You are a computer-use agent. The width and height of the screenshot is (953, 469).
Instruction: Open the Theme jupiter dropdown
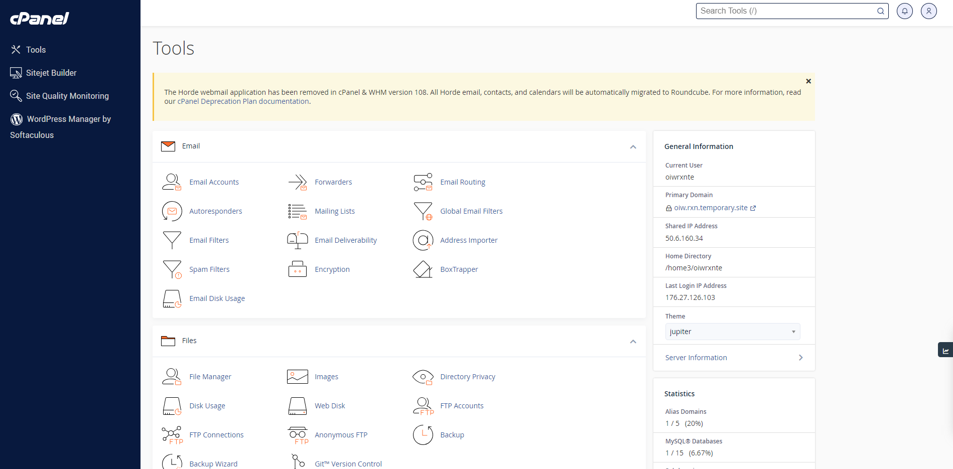coord(732,331)
